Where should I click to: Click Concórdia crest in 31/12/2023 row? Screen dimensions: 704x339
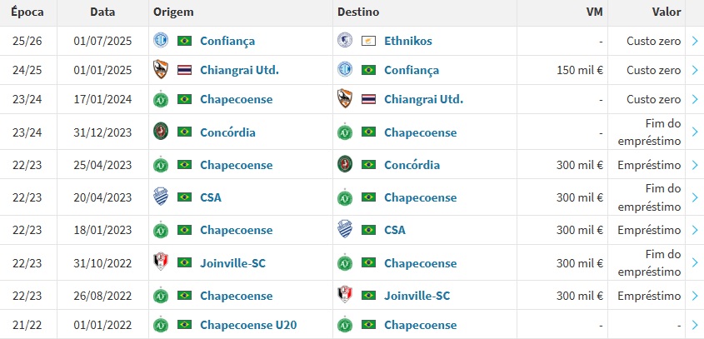(x=161, y=131)
